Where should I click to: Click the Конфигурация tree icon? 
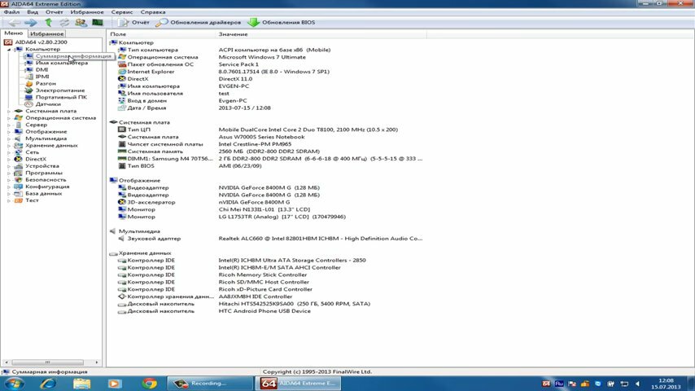click(x=18, y=187)
